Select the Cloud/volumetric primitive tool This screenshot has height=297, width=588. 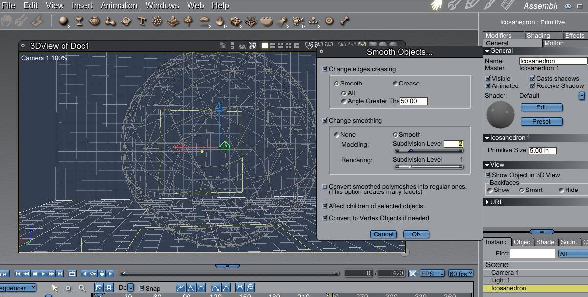(205, 21)
